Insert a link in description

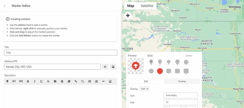76,81
